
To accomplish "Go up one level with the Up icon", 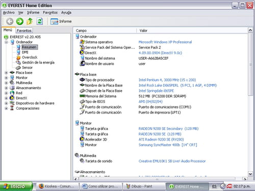I will coord(30,21).
